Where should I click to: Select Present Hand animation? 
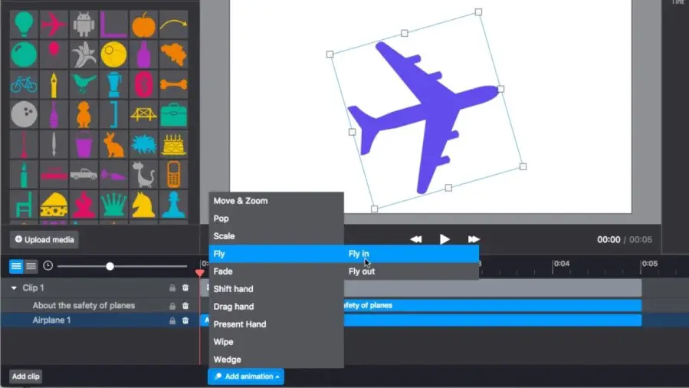pyautogui.click(x=276, y=324)
